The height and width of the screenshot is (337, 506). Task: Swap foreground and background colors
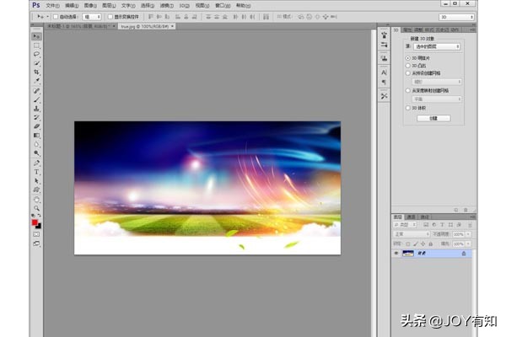[40, 216]
